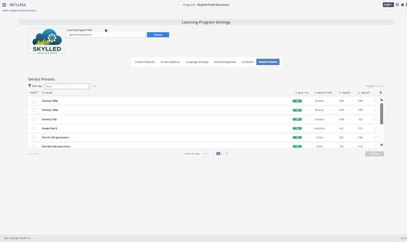Click the notification bell icon
This screenshot has height=242, width=407.
[403, 5]
